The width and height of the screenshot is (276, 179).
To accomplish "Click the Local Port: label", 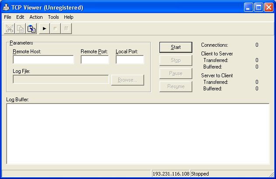I will (127, 52).
